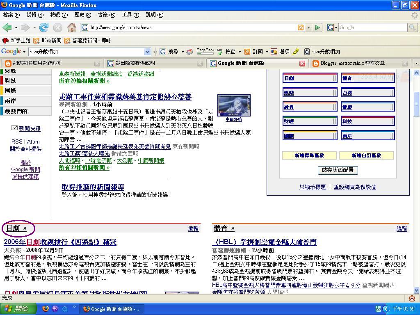The width and height of the screenshot is (420, 315).
Task: Open the search engine selector dropdown
Action: (x=336, y=27)
